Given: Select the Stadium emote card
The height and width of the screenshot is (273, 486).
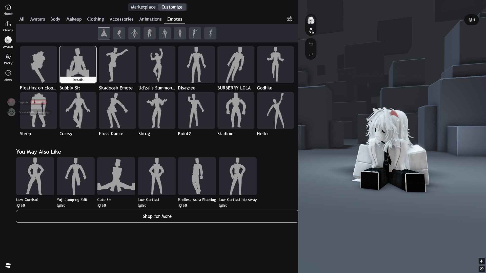Looking at the screenshot, I should pos(236,110).
